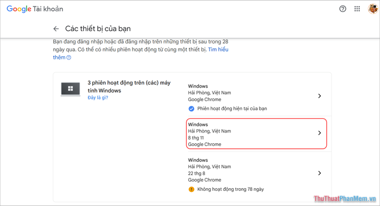Screen dimensions: 380x206
Task: Select the text '8 thg 11'
Action: point(196,138)
